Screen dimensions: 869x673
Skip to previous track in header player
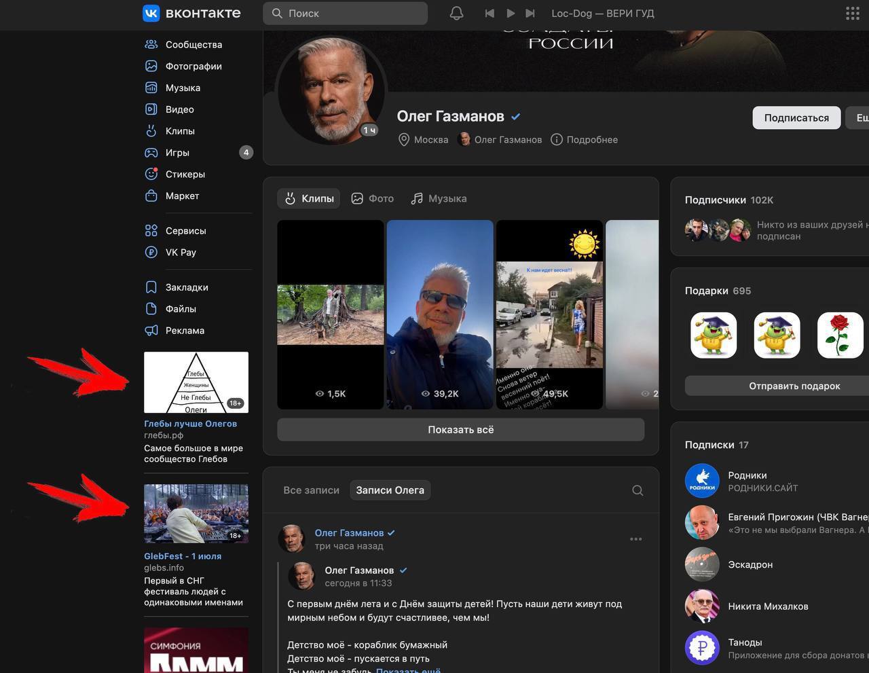point(489,13)
